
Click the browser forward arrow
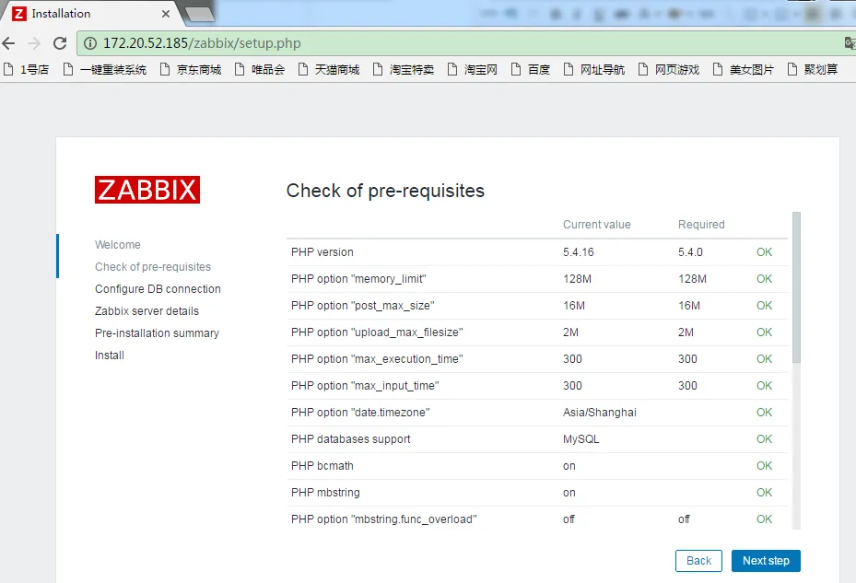click(x=34, y=43)
